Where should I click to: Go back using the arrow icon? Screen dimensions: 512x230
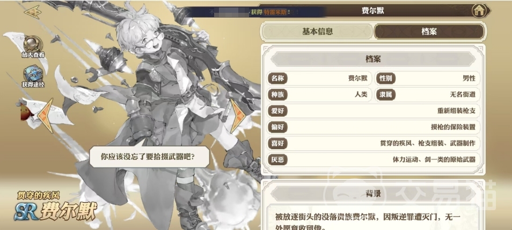pyautogui.click(x=33, y=12)
